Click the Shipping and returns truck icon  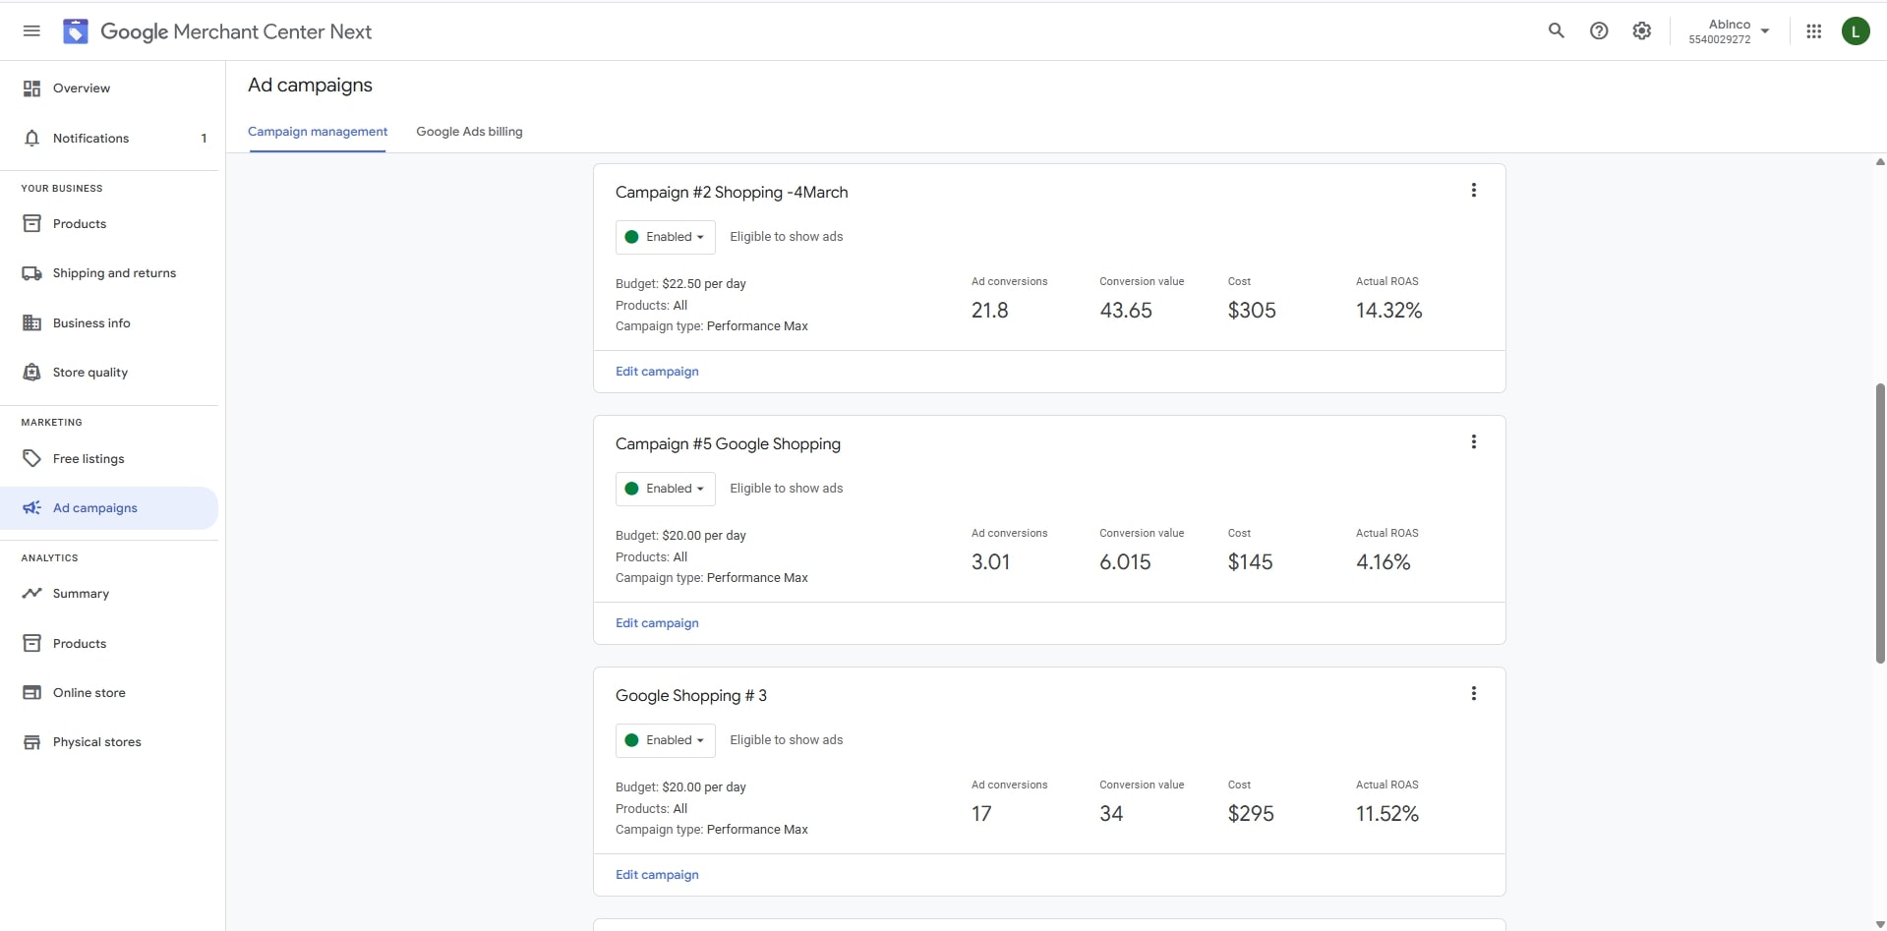[x=31, y=273]
